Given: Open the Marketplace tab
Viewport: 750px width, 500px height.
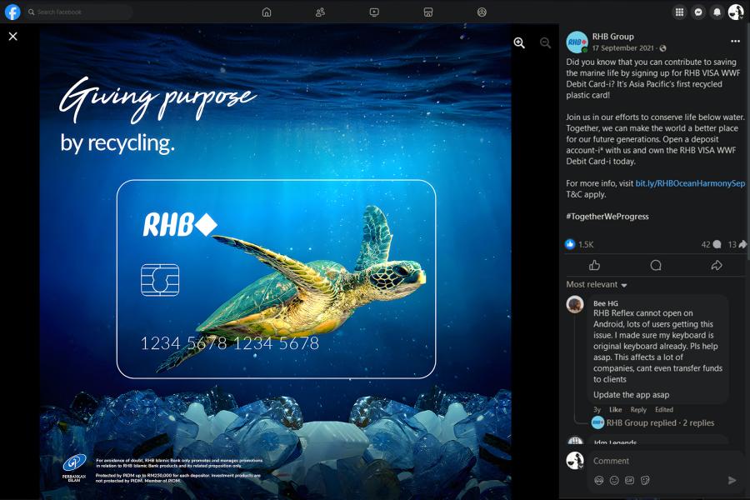Looking at the screenshot, I should click(427, 12).
